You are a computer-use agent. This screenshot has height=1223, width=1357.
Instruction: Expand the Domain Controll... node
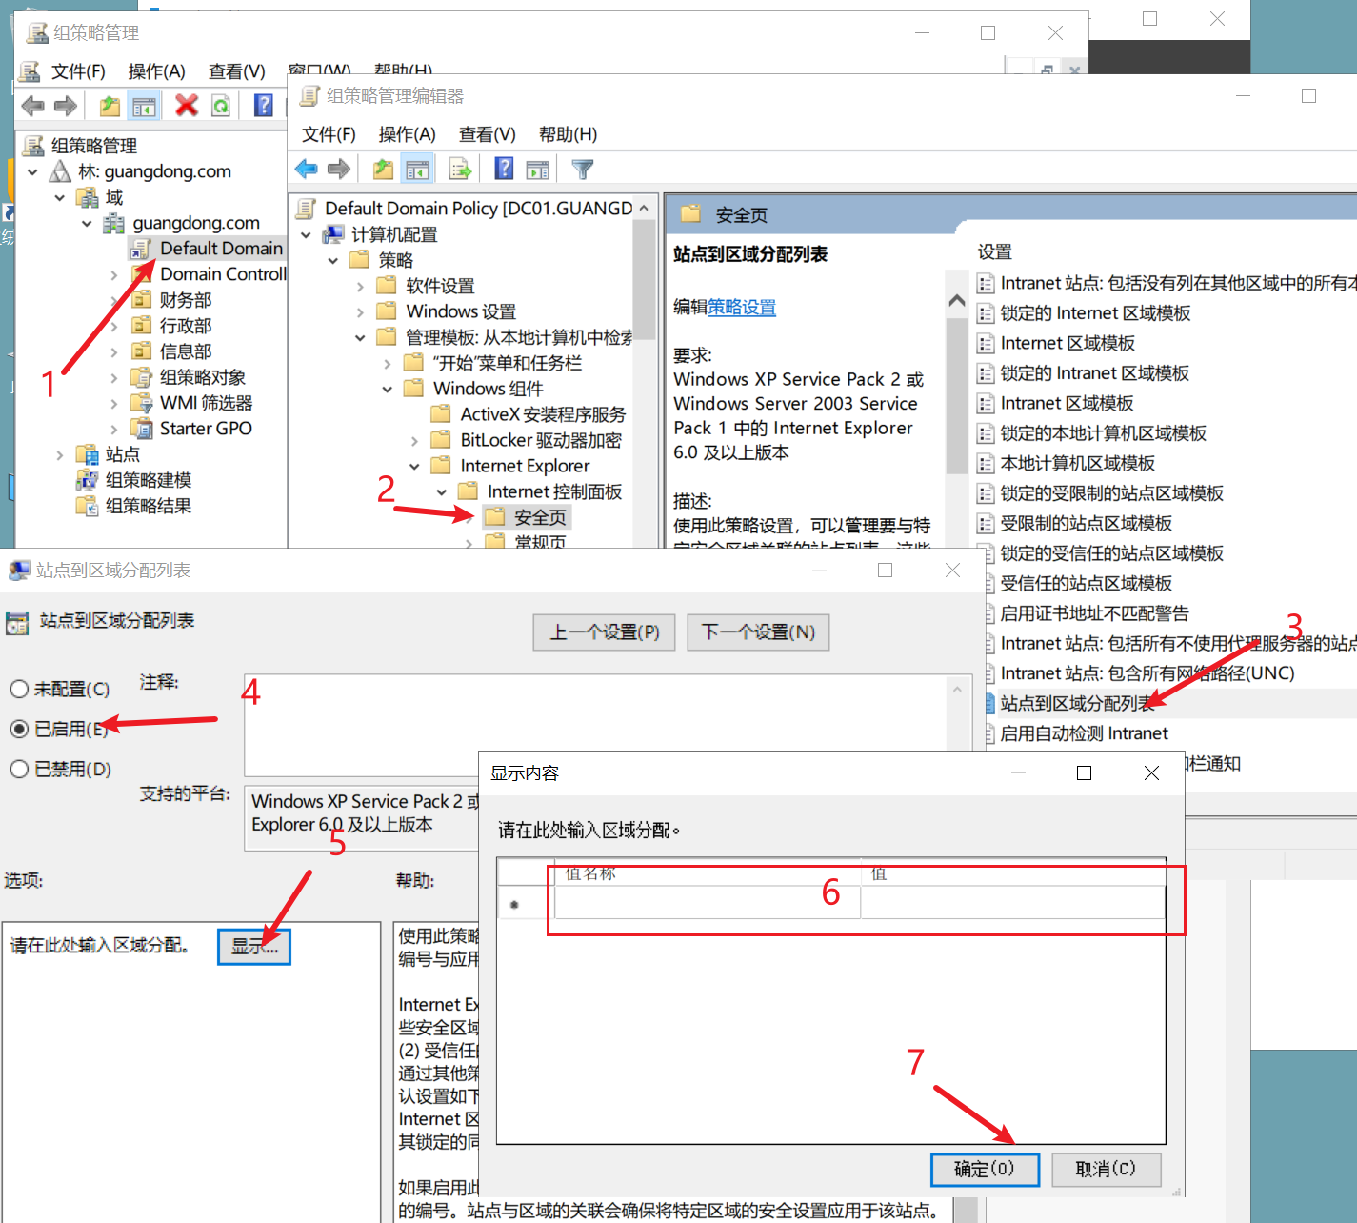(x=114, y=274)
